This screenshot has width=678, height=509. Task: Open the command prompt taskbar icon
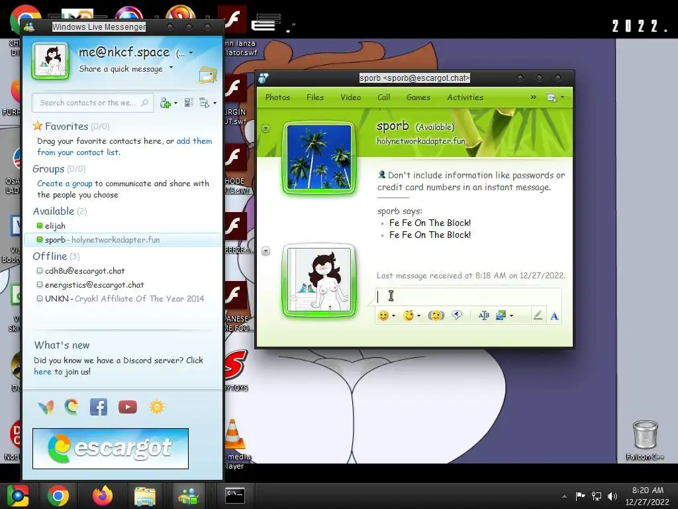click(235, 495)
